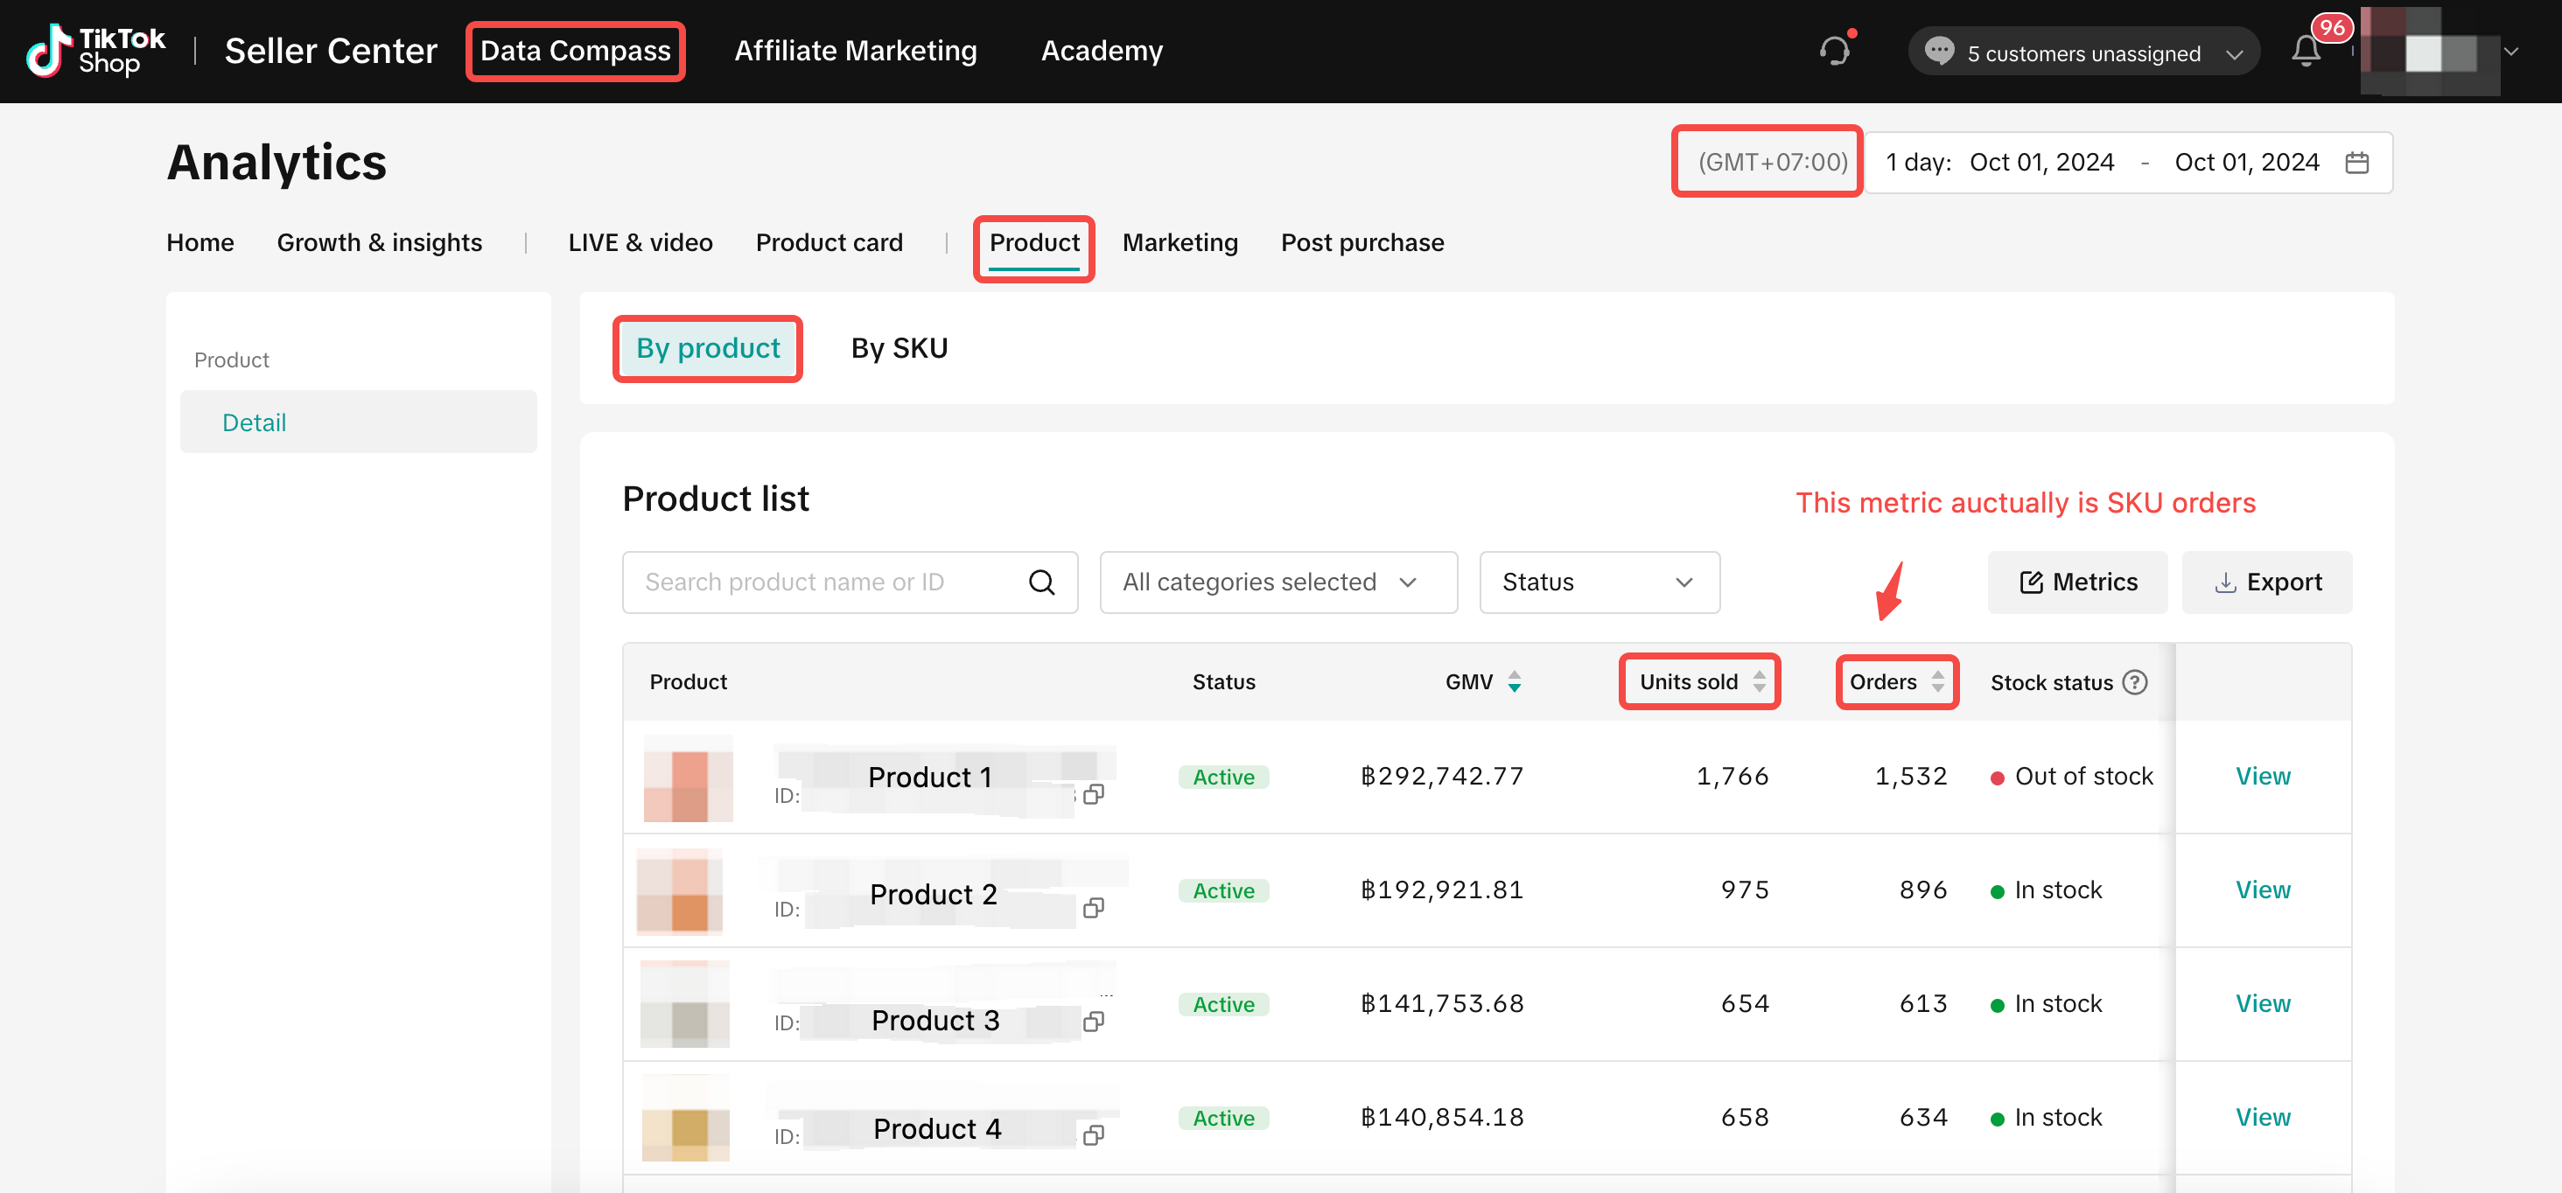Switch to the By SKU tab
Viewport: 2562px width, 1193px height.
click(899, 348)
